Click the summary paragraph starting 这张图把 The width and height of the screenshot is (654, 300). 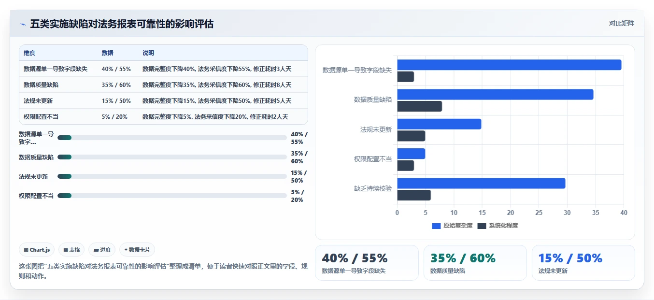point(163,271)
